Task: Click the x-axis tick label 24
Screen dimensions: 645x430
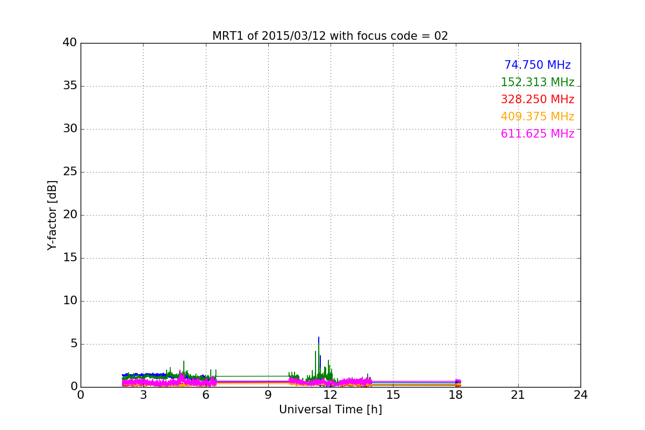Action: (x=580, y=395)
